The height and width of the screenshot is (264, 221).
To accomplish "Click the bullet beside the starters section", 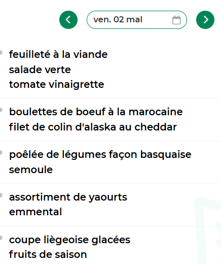I will [x=1, y=52].
